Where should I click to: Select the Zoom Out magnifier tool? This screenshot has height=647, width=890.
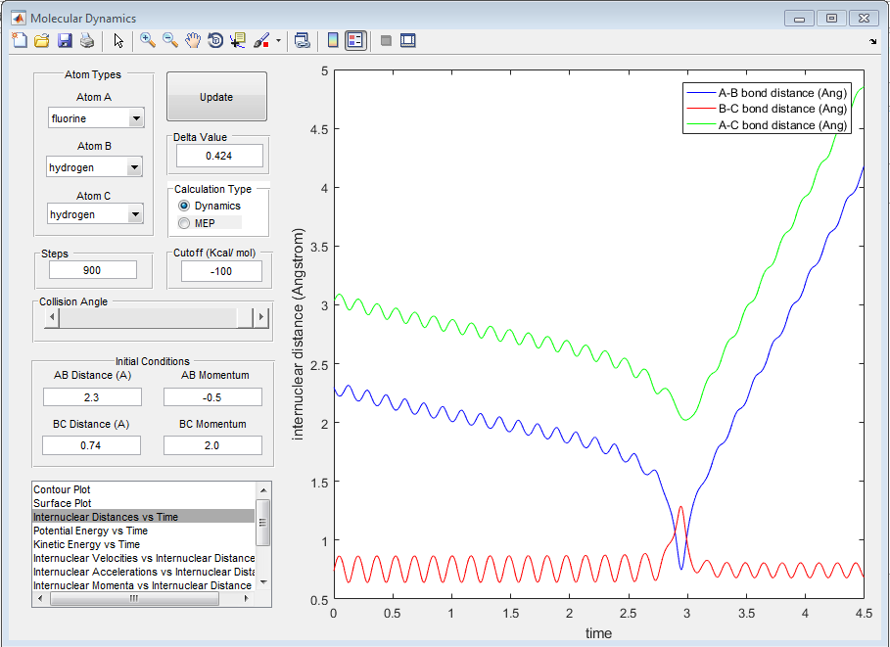[170, 40]
